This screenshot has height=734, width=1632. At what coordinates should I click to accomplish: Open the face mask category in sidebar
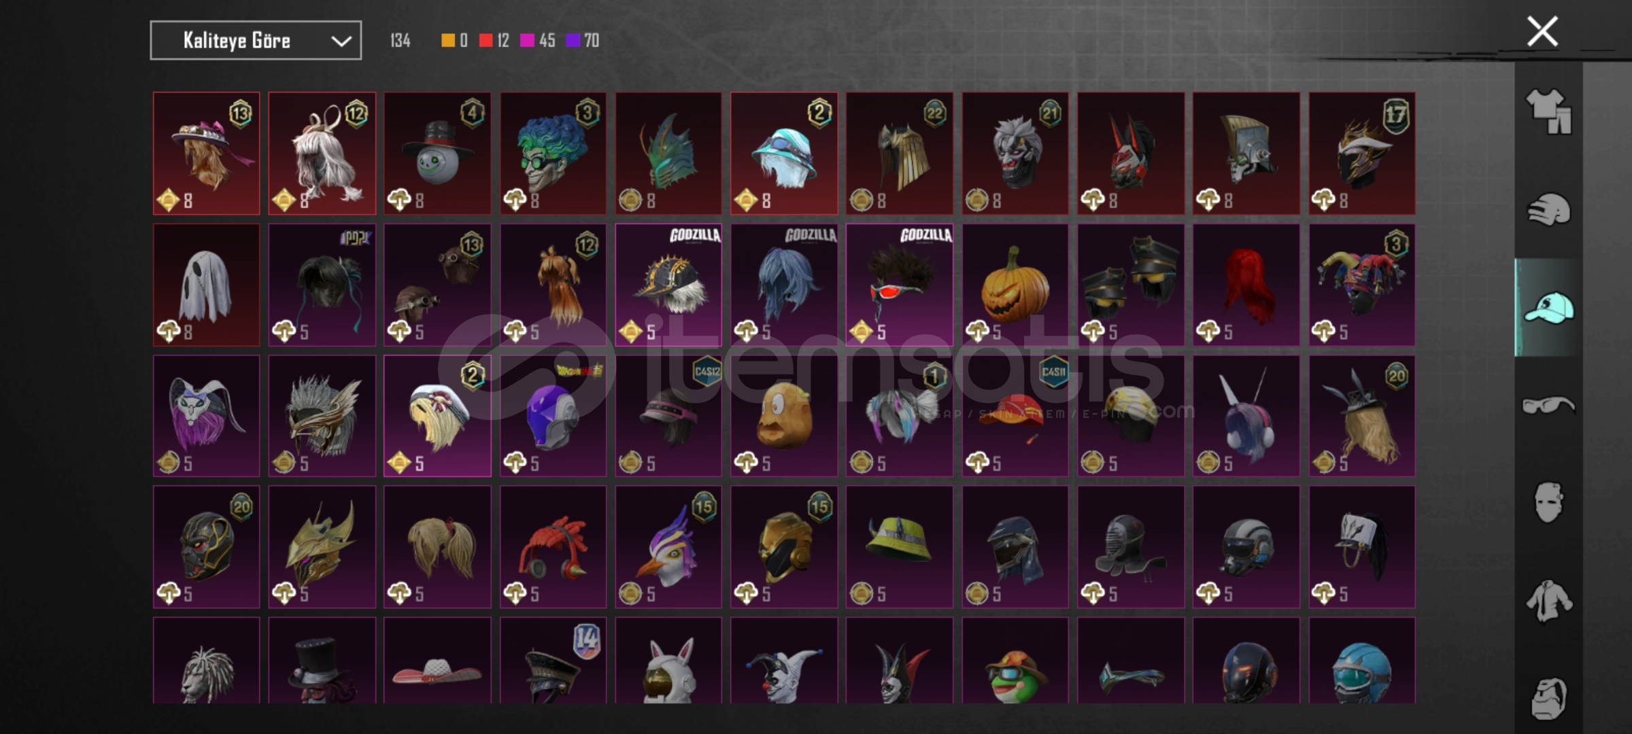click(x=1548, y=502)
